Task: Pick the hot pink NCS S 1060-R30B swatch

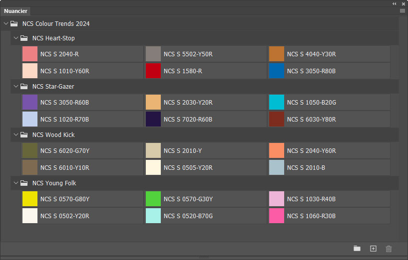Action: coord(277,216)
